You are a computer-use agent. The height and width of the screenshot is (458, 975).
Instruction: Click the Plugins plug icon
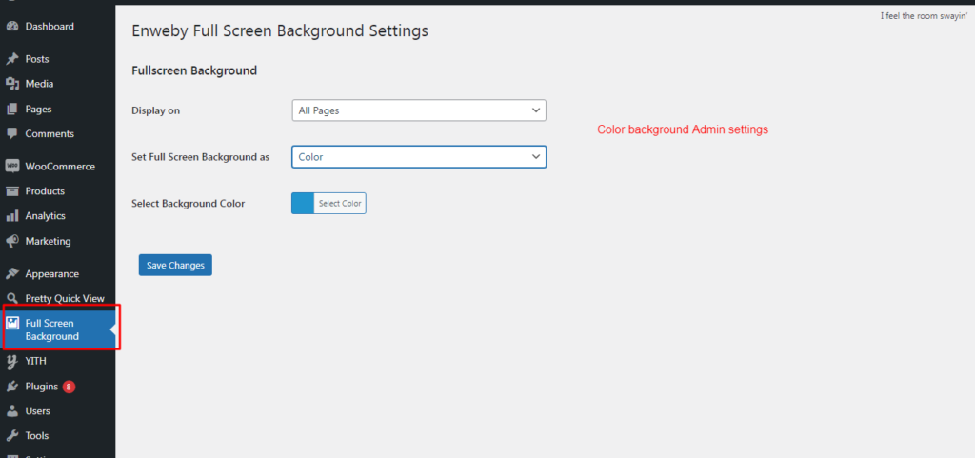tap(11, 387)
